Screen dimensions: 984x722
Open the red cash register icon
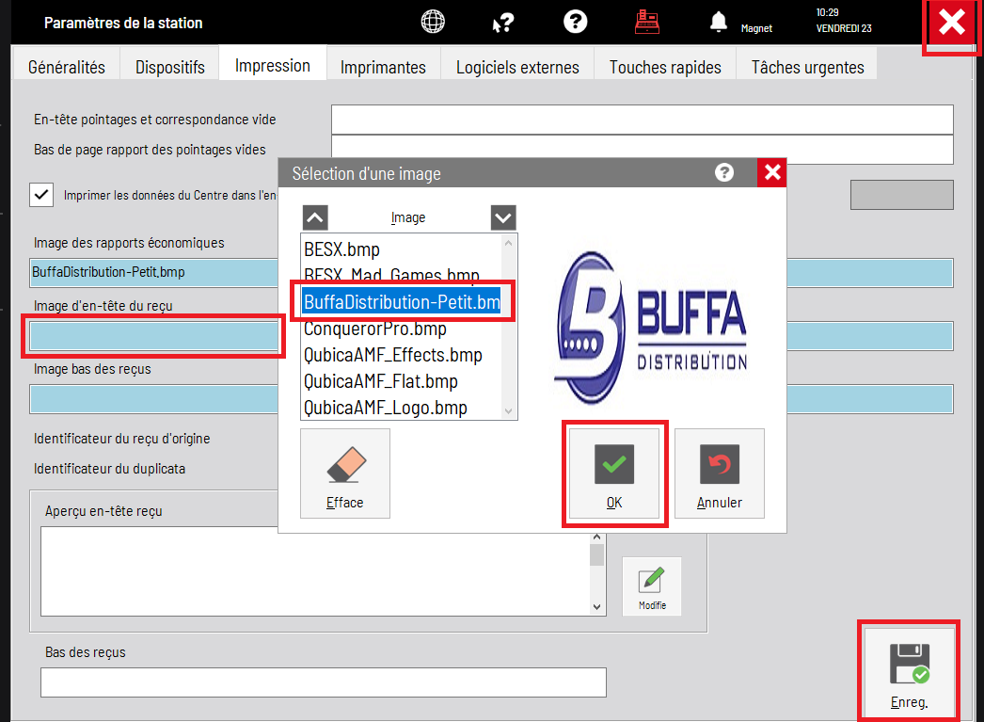[647, 22]
